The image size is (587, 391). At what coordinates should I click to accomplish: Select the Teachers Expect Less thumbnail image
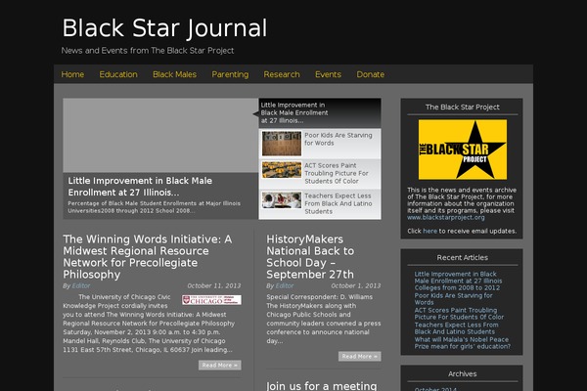(x=282, y=200)
